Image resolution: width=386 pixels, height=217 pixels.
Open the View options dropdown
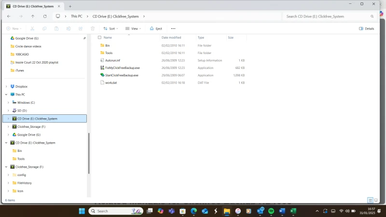point(133,28)
